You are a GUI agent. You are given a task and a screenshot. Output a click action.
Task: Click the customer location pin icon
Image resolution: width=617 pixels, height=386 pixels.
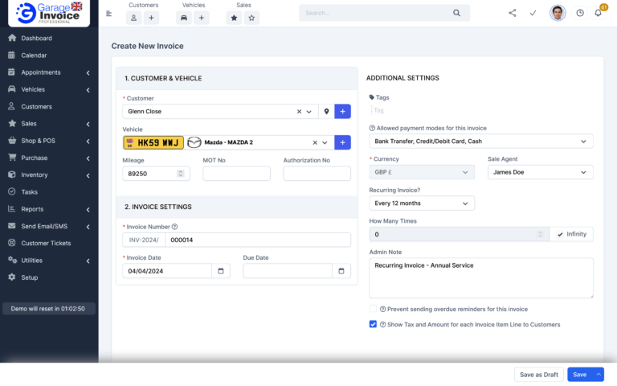pos(326,112)
